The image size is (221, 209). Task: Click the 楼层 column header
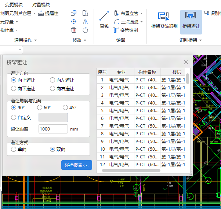[x=173, y=72]
